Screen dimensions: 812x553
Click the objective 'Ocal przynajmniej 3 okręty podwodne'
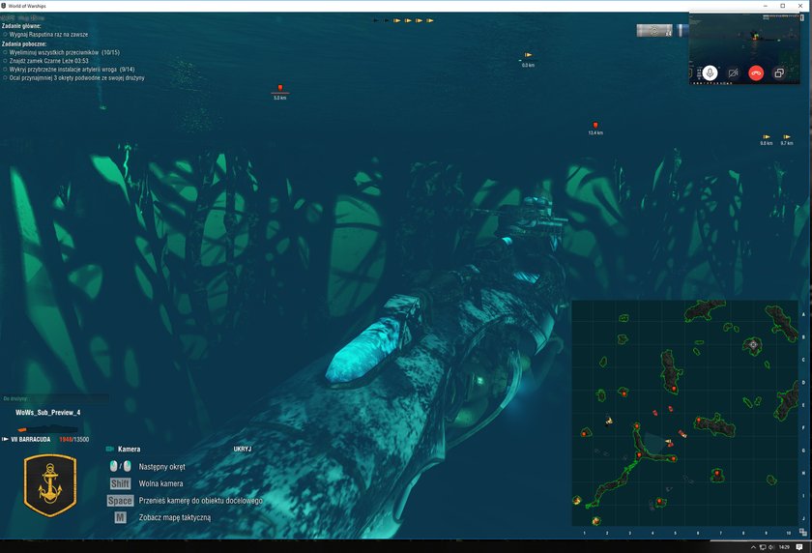(76, 78)
